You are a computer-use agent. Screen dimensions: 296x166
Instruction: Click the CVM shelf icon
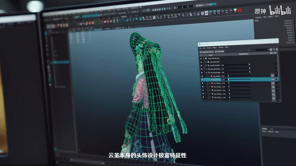coord(214,12)
